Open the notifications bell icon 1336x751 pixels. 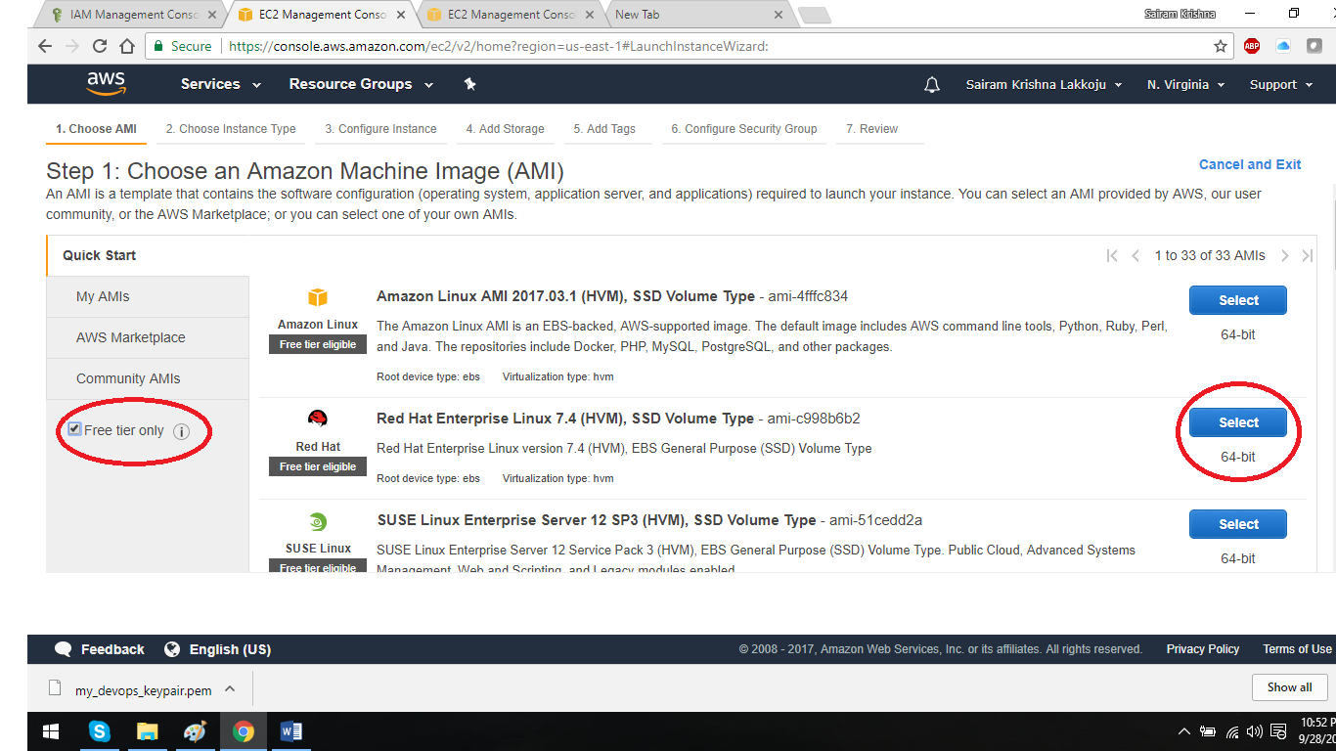pyautogui.click(x=932, y=85)
